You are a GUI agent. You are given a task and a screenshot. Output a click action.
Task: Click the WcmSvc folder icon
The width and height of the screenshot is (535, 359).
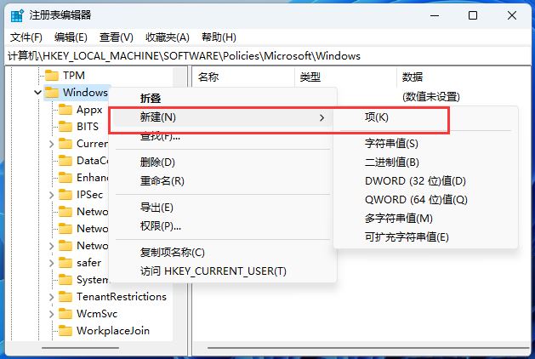[x=65, y=314]
